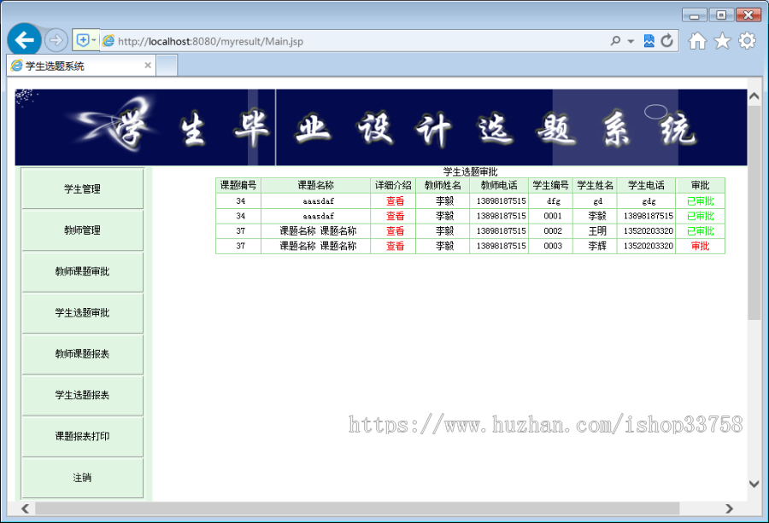Open 学生选题报表 in sidebar menu
The image size is (769, 523).
82,395
